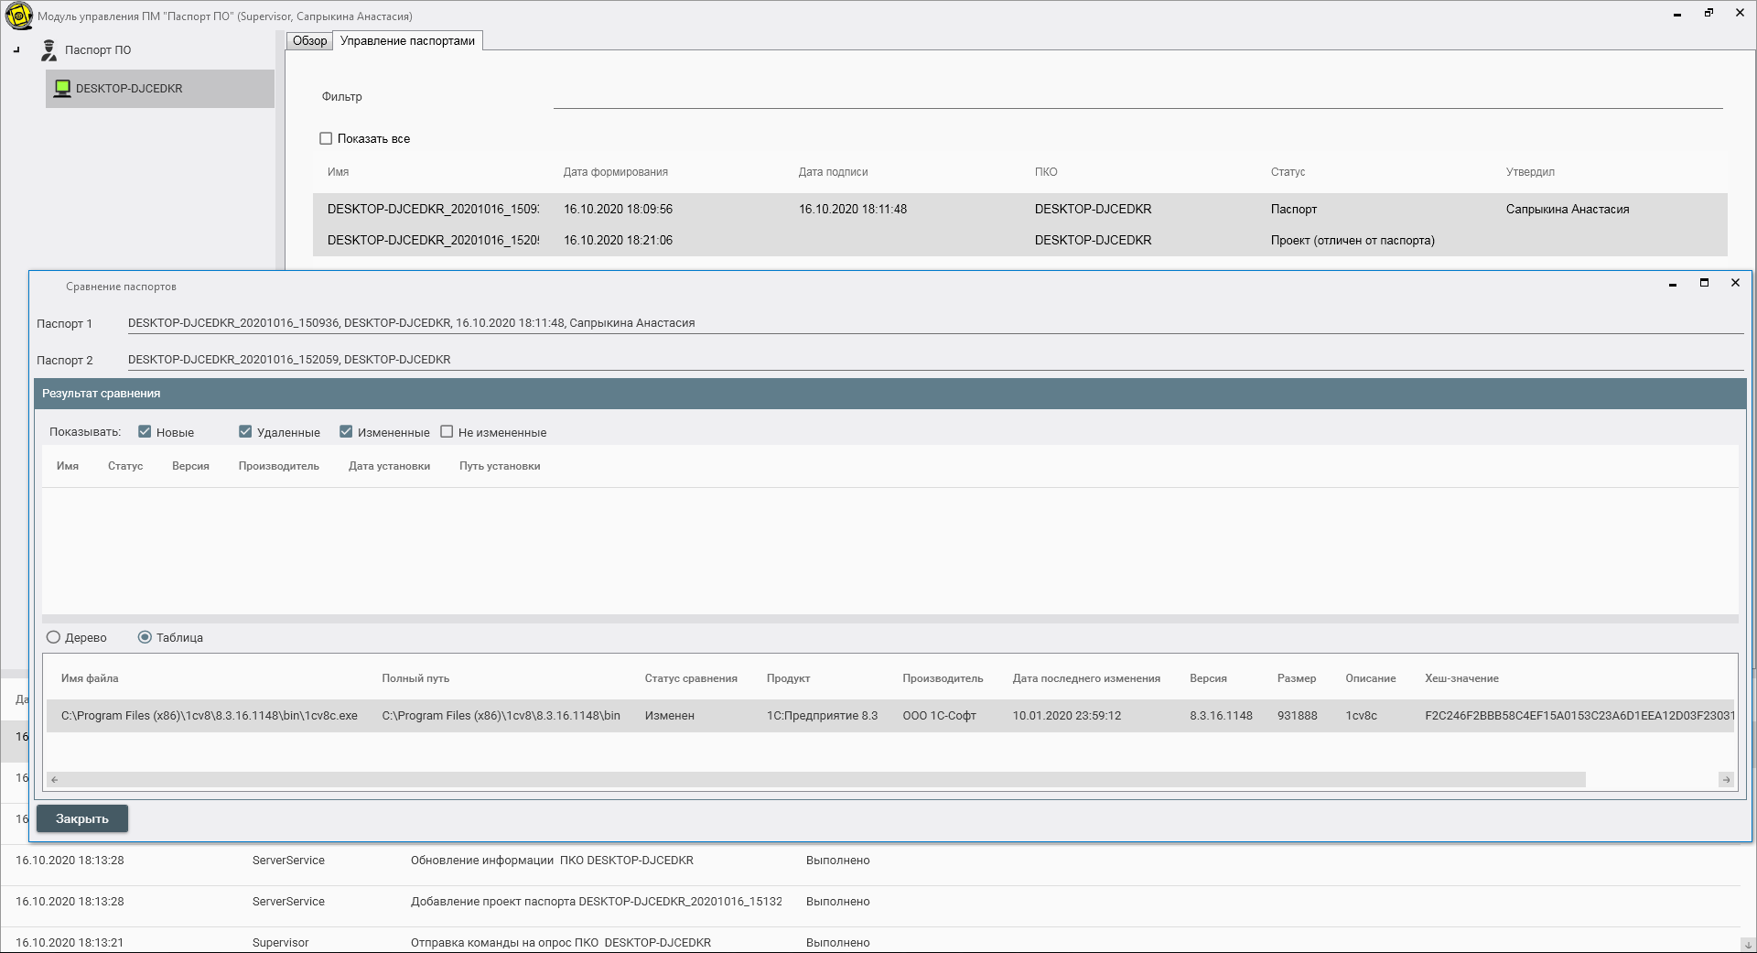Switch to the Обзор tab

tap(309, 41)
